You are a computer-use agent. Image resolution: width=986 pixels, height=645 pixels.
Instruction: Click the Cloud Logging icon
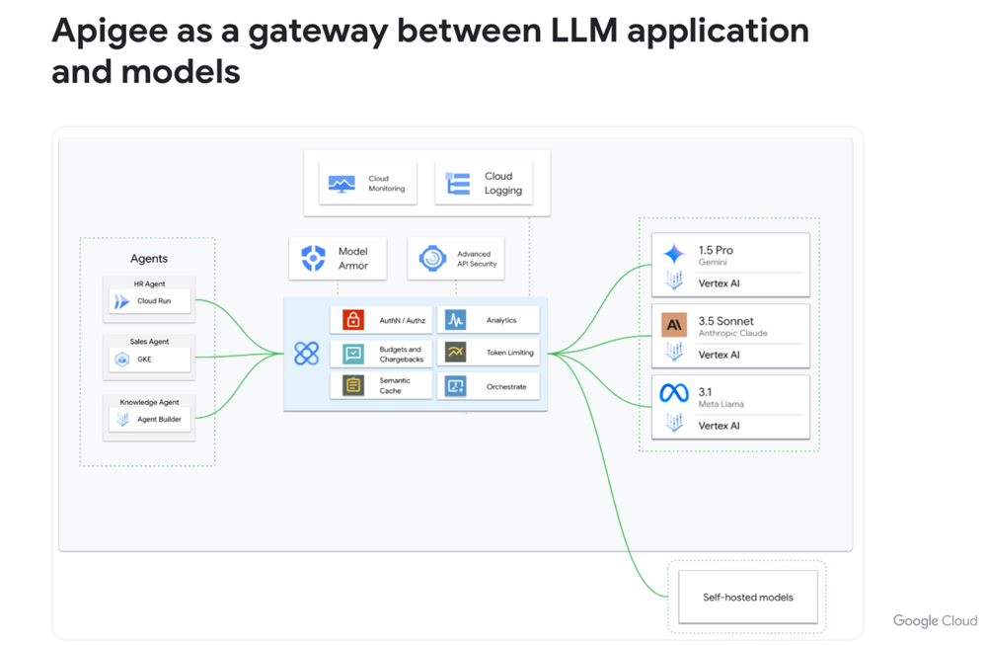457,183
